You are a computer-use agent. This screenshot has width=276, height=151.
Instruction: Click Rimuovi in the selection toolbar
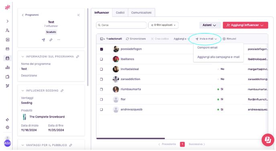coord(229,39)
